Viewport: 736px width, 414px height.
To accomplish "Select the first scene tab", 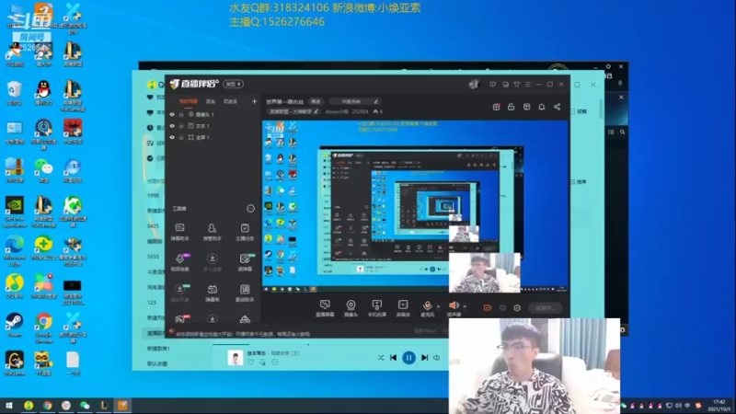I will click(189, 101).
